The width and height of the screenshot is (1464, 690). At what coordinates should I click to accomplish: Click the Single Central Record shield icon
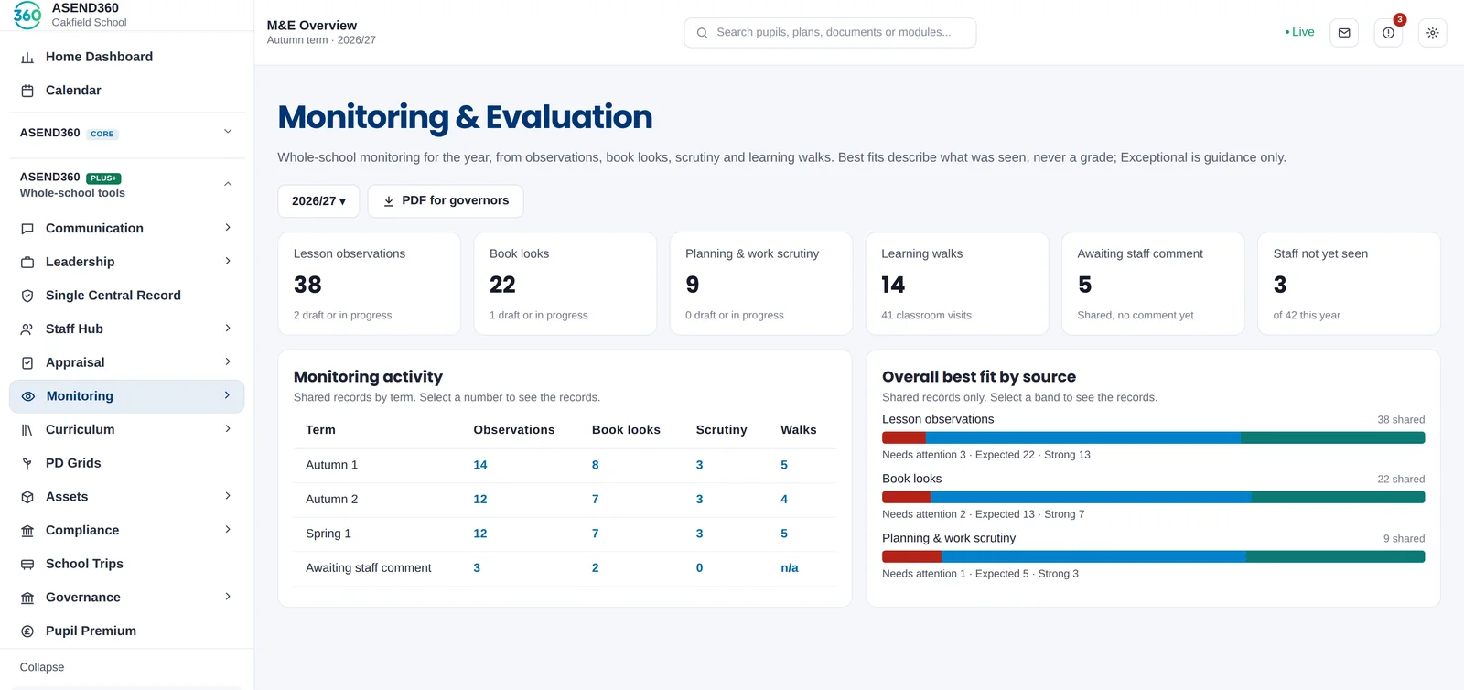pos(27,296)
